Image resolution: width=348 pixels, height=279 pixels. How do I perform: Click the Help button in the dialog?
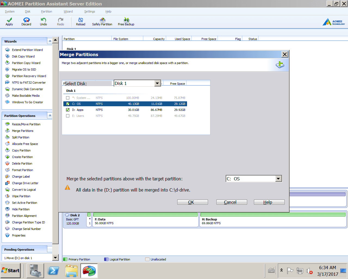269,202
